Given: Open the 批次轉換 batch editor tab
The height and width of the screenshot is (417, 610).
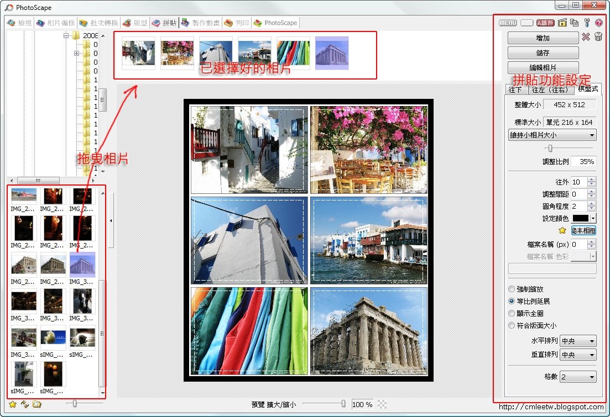Looking at the screenshot, I should click(98, 23).
